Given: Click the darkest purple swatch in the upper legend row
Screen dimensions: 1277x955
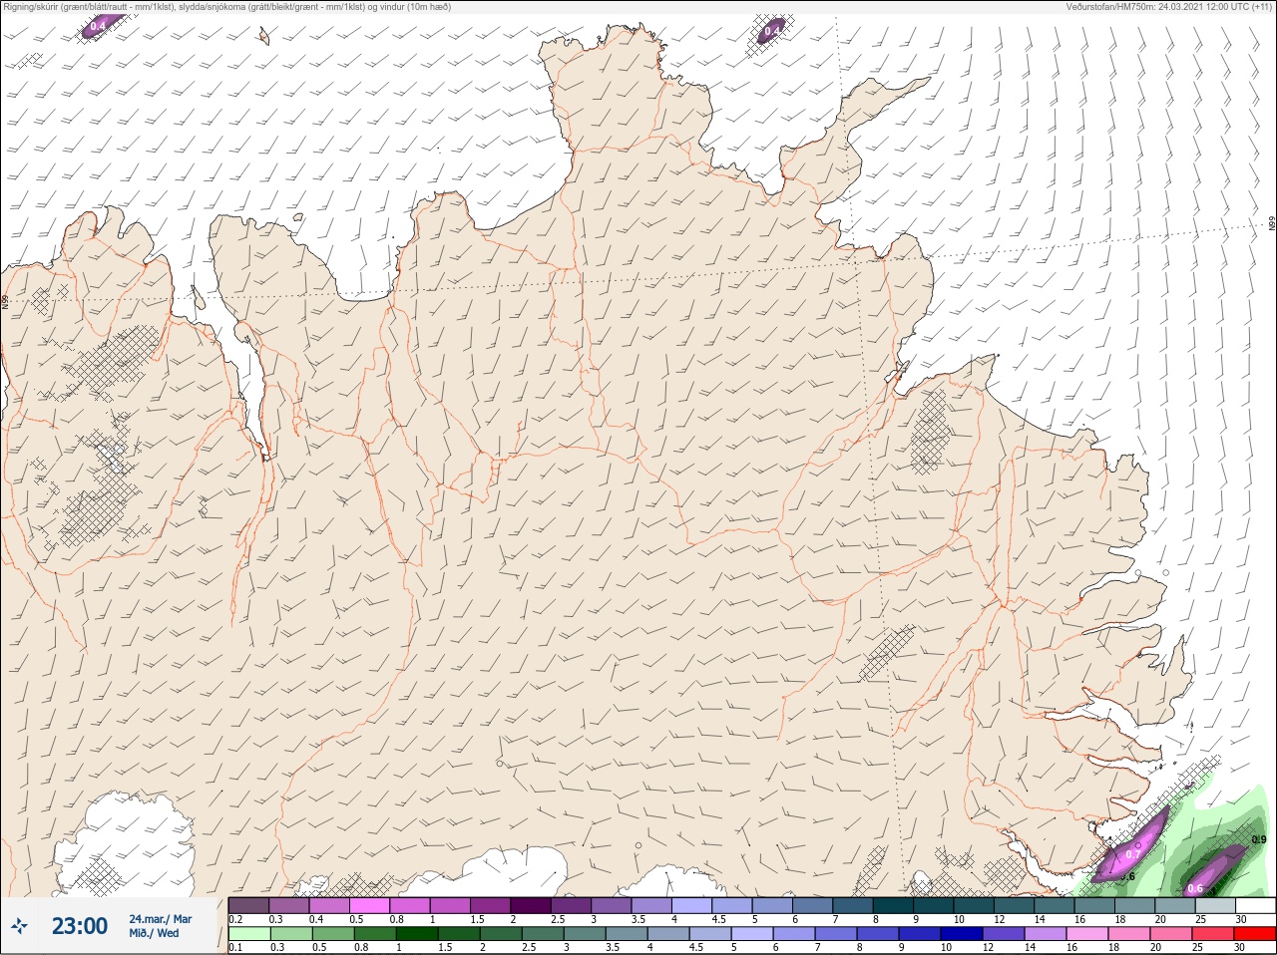Looking at the screenshot, I should [x=531, y=905].
